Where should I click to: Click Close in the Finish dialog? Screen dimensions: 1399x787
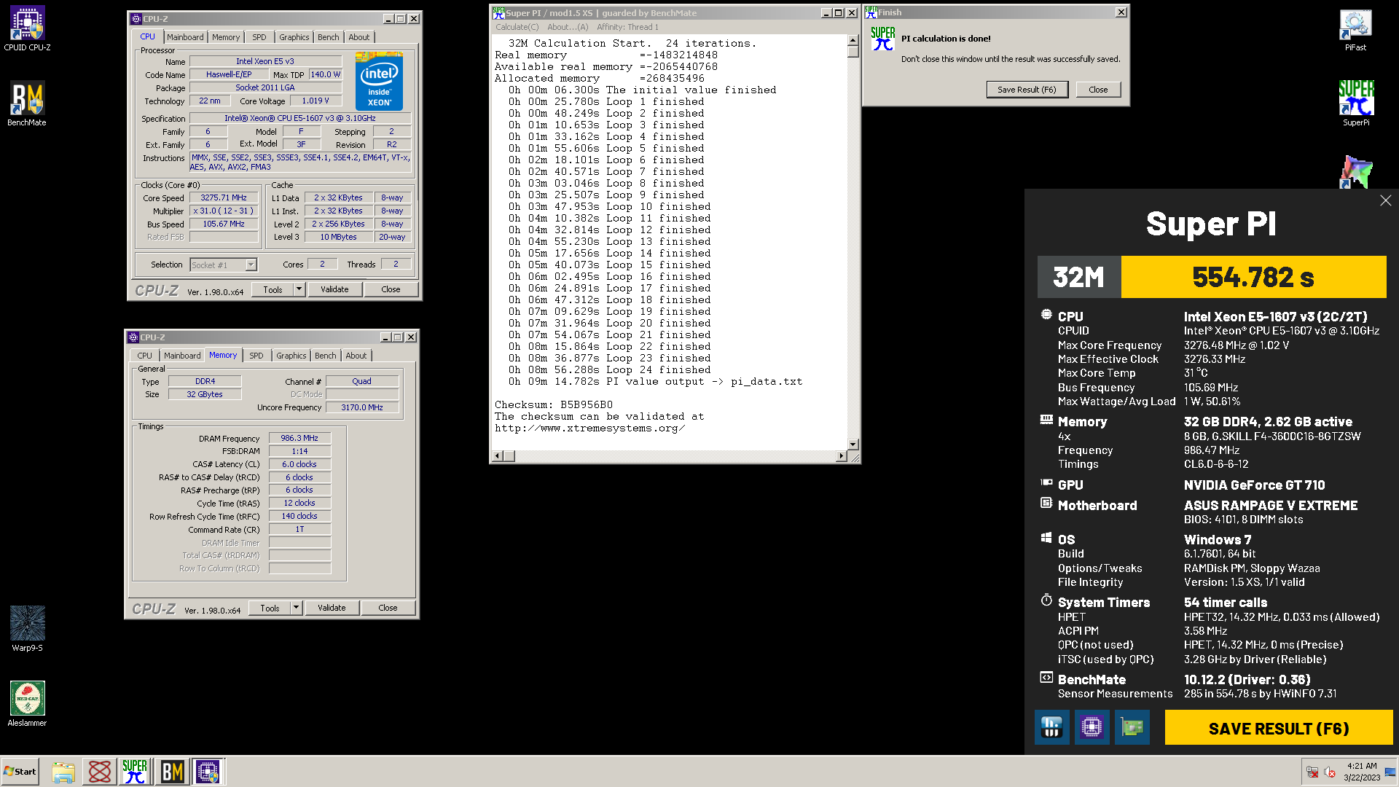(x=1098, y=90)
